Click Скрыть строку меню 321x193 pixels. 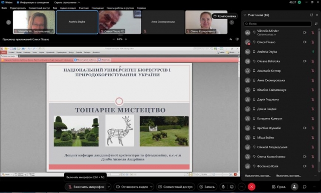[67, 3]
